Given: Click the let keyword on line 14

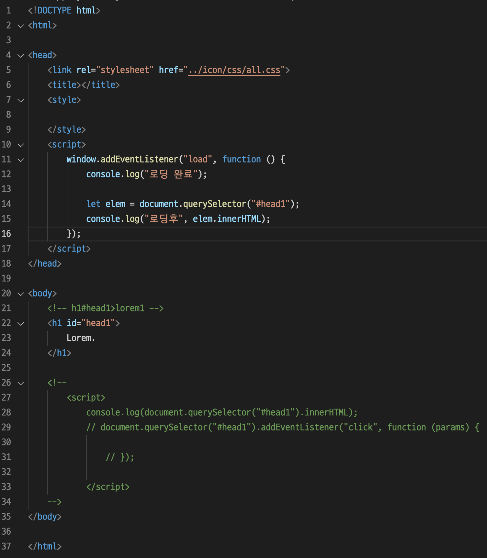Looking at the screenshot, I should (x=93, y=204).
